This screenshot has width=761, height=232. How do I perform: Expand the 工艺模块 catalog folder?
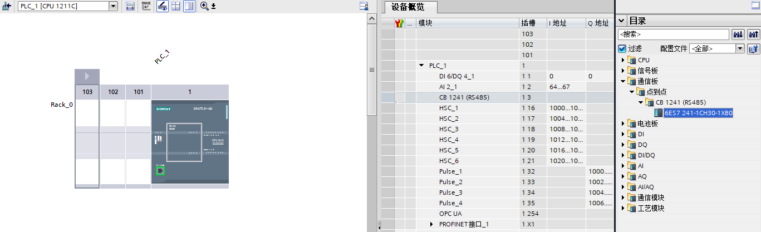coord(623,208)
